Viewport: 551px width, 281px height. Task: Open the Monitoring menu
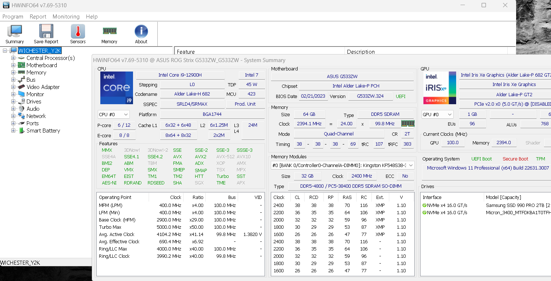(66, 17)
